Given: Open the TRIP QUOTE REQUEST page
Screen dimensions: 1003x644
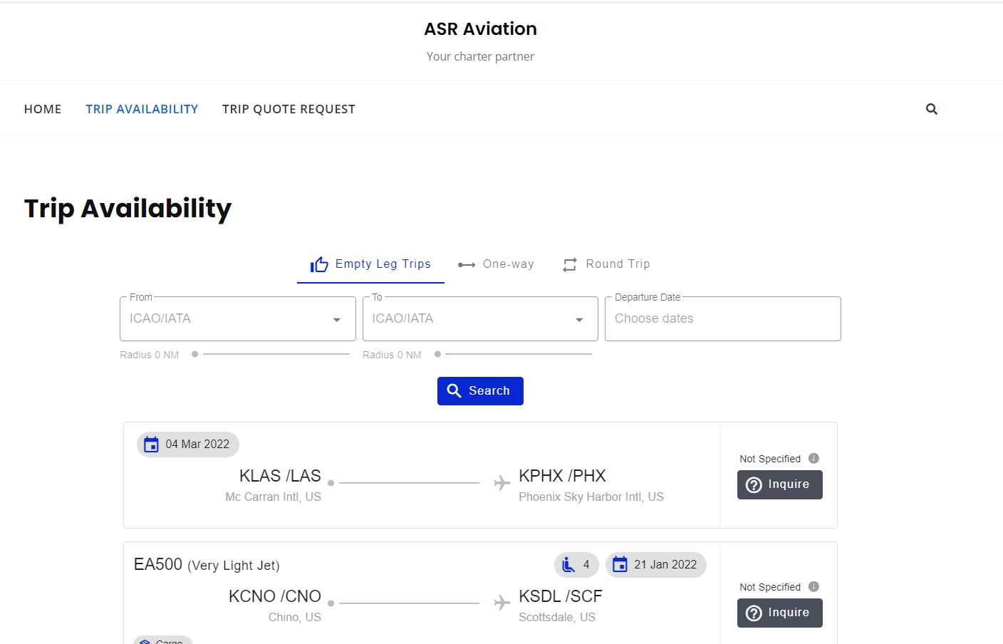Looking at the screenshot, I should (289, 109).
